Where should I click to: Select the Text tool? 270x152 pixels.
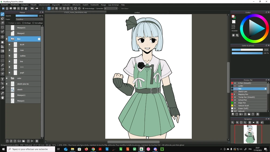(x=2, y=79)
